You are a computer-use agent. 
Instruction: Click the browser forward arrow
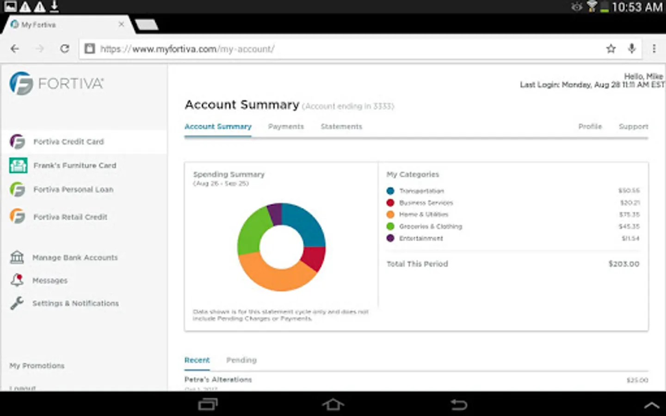(x=40, y=49)
